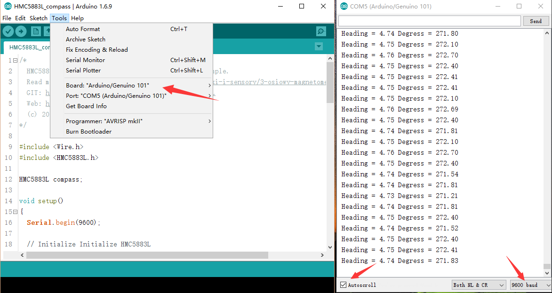The image size is (552, 293).
Task: Click the void setup() line
Action: (41, 201)
